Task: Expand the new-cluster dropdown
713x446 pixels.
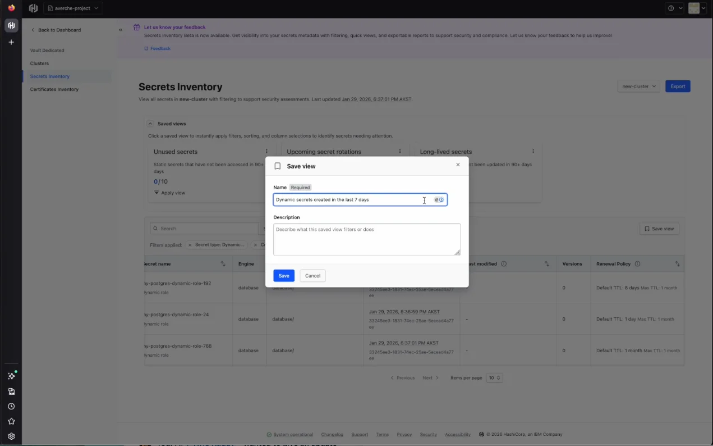Action: [638, 87]
